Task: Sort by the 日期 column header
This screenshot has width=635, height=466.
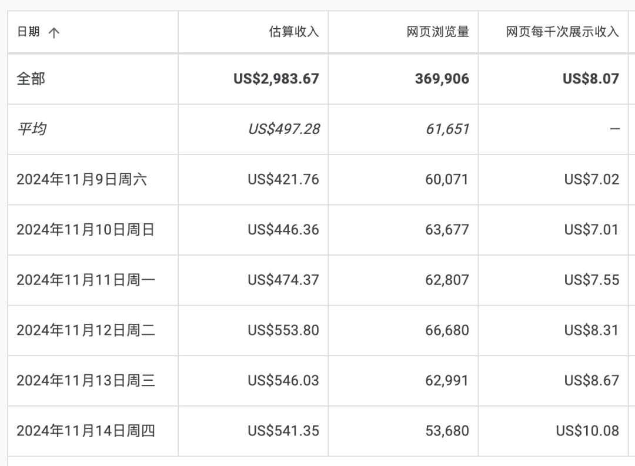Action: click(x=28, y=32)
